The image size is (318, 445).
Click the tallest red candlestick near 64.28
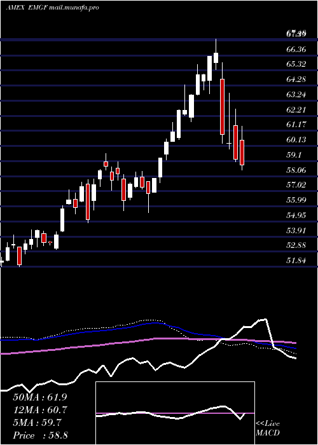point(222,107)
